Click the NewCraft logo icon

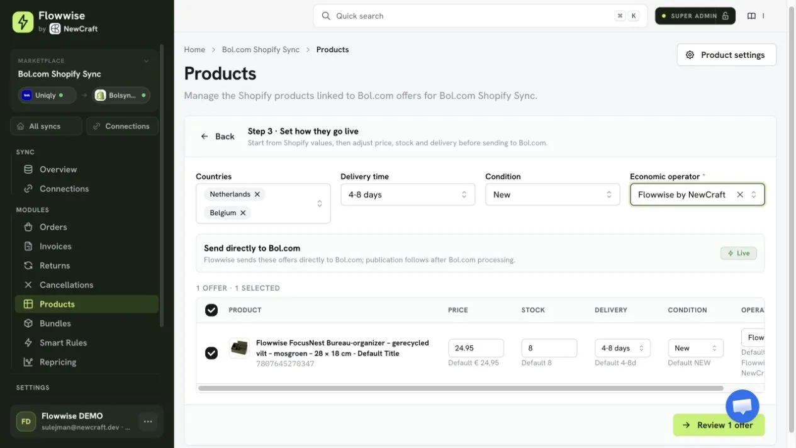[55, 29]
